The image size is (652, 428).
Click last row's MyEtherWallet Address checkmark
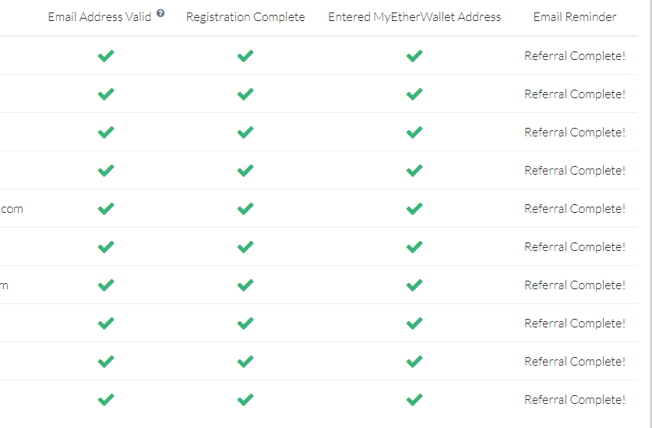coord(414,400)
